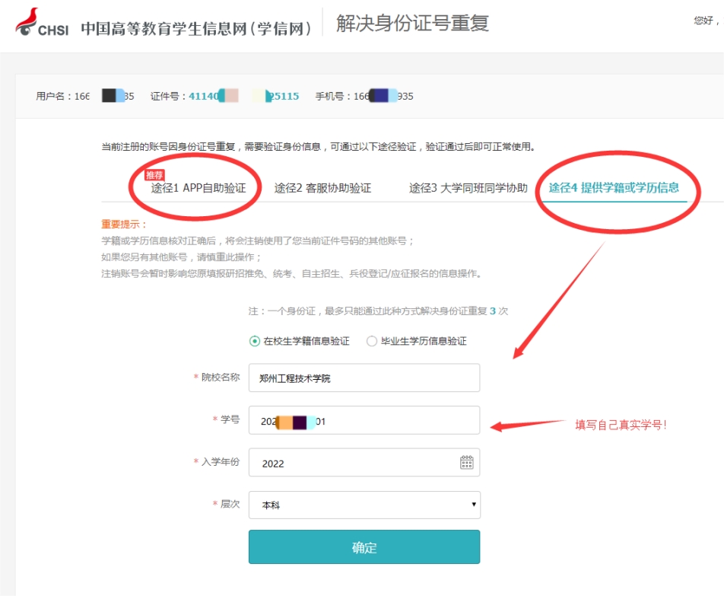
Task: Open 中国高等教育学生信息网(学信网) site title
Action: [x=196, y=29]
